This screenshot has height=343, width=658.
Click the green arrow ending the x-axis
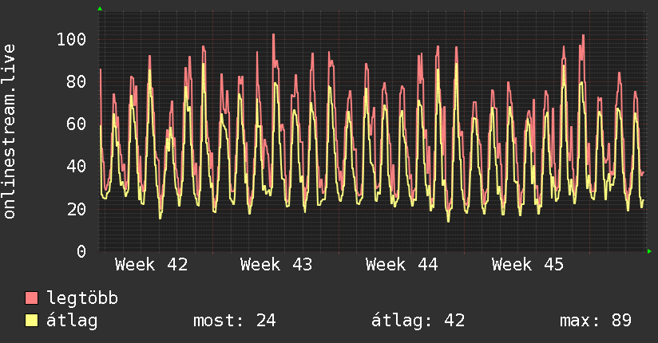tap(649, 251)
